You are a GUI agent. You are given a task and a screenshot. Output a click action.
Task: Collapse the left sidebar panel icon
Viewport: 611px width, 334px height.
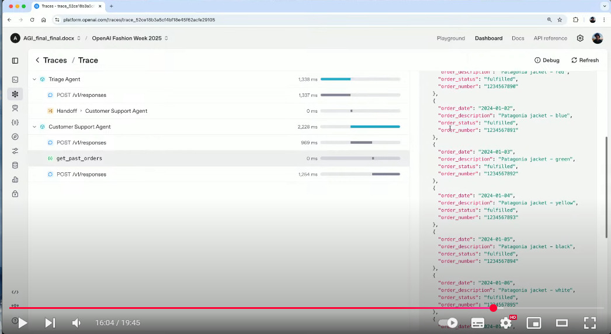click(x=15, y=60)
